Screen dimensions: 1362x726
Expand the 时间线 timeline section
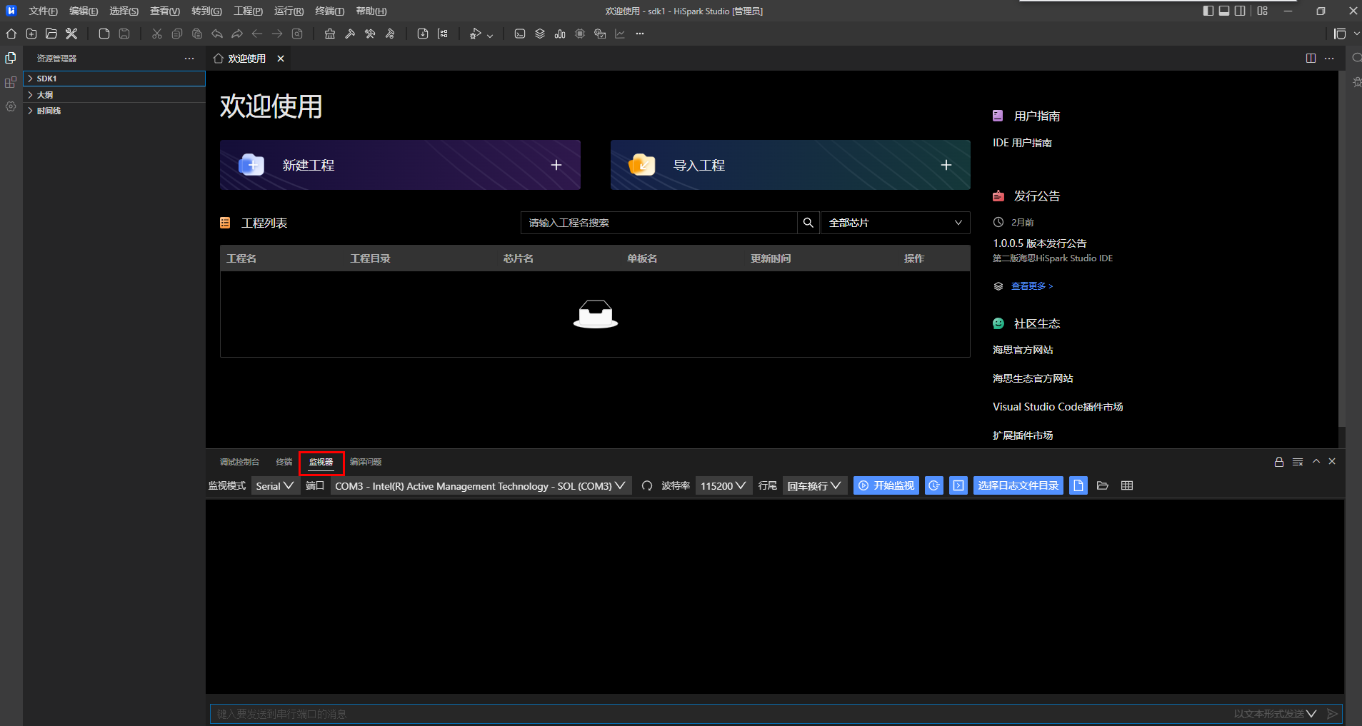114,111
